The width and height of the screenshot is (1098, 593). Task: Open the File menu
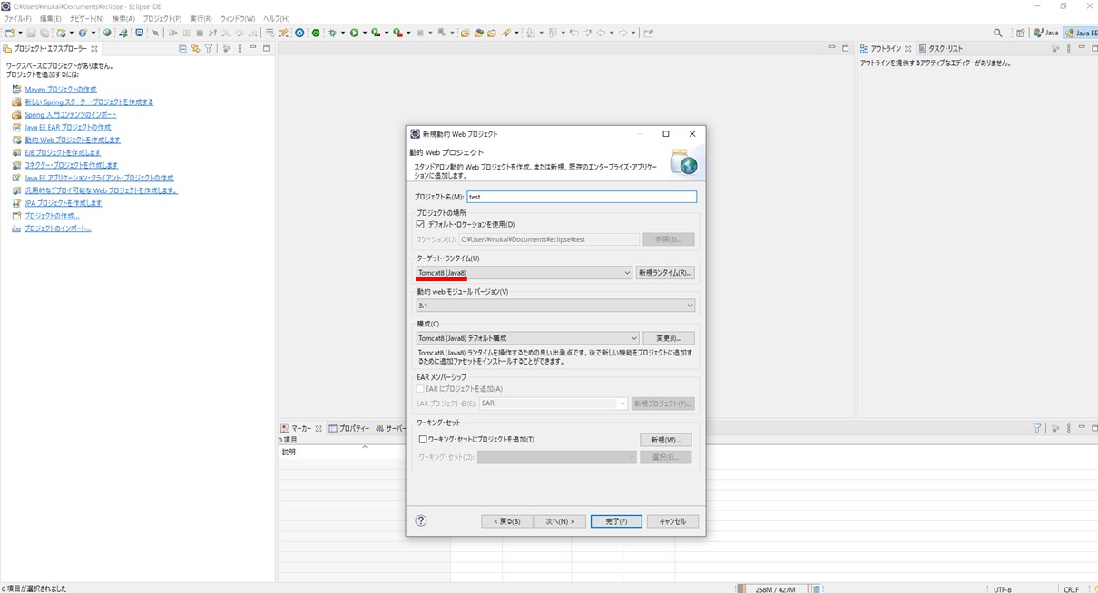pos(17,18)
